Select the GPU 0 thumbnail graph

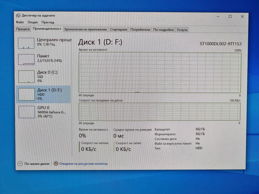[x=27, y=112]
